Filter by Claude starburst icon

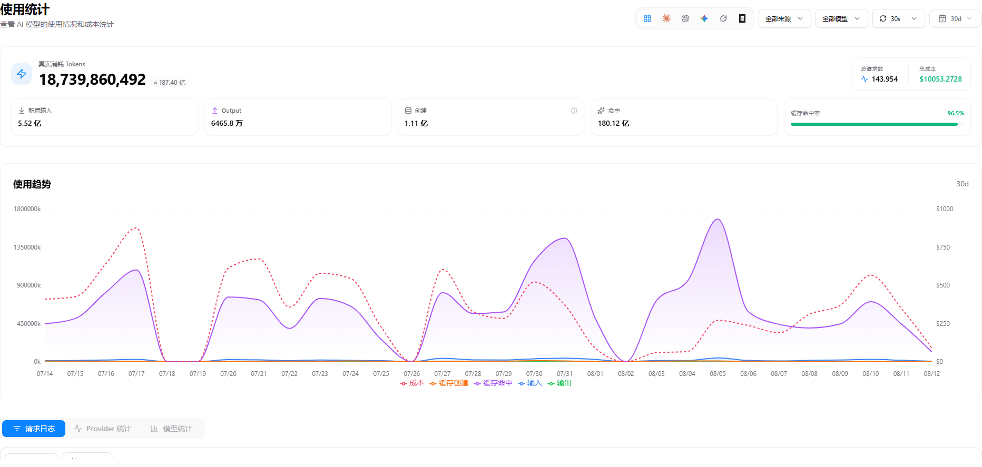666,18
